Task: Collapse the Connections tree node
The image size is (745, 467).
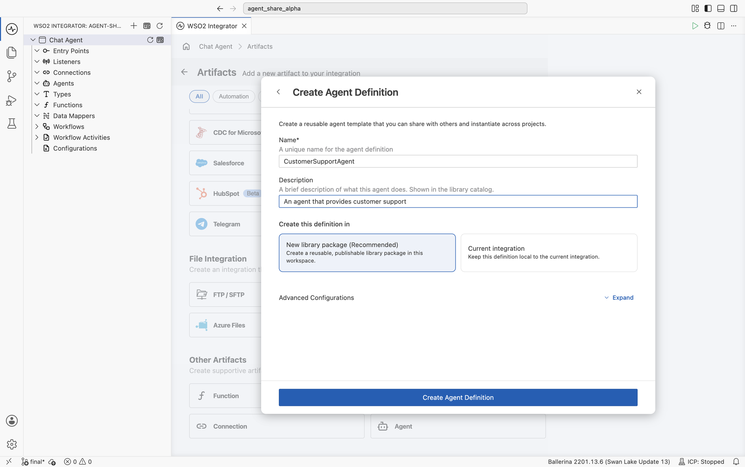Action: click(37, 72)
